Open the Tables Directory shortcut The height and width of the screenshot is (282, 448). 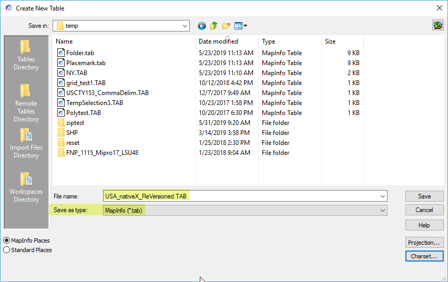26,55
